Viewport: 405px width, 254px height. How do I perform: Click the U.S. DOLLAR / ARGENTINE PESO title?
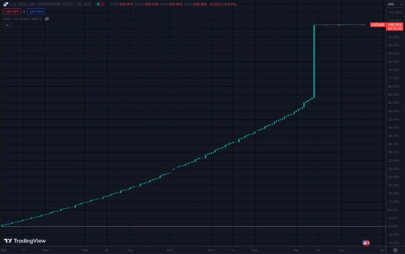pos(41,4)
